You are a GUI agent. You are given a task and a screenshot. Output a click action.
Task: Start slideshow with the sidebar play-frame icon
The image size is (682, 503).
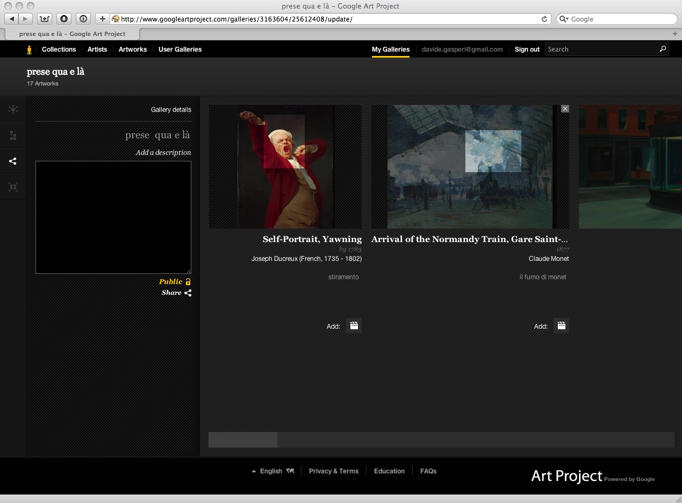tap(13, 187)
